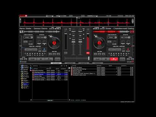Click the left deck gain knob

pyautogui.click(x=66, y=32)
